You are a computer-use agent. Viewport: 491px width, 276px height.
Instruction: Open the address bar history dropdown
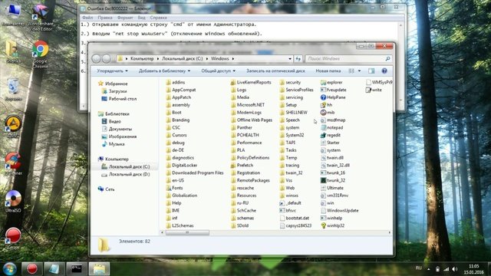click(x=290, y=58)
